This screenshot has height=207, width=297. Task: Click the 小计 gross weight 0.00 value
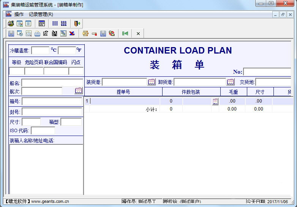tap(232, 109)
